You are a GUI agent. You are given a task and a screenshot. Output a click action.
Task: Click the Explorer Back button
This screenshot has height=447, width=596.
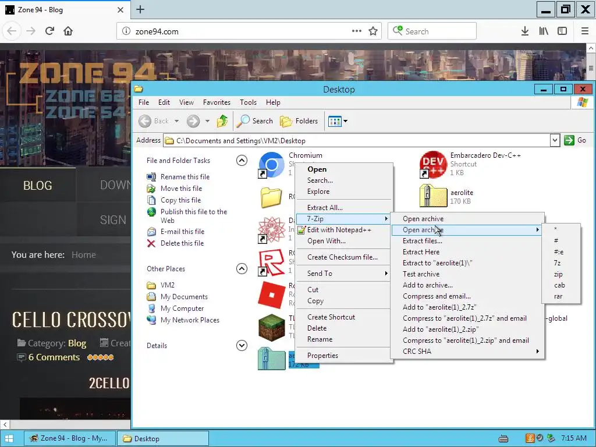pyautogui.click(x=154, y=121)
